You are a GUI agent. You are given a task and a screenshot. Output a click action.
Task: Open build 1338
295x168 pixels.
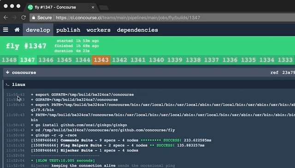click(193, 60)
